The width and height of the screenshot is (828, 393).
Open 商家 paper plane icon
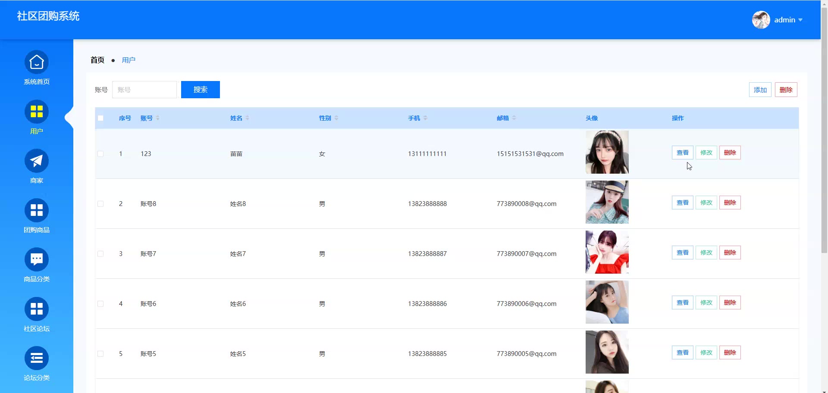(x=37, y=161)
